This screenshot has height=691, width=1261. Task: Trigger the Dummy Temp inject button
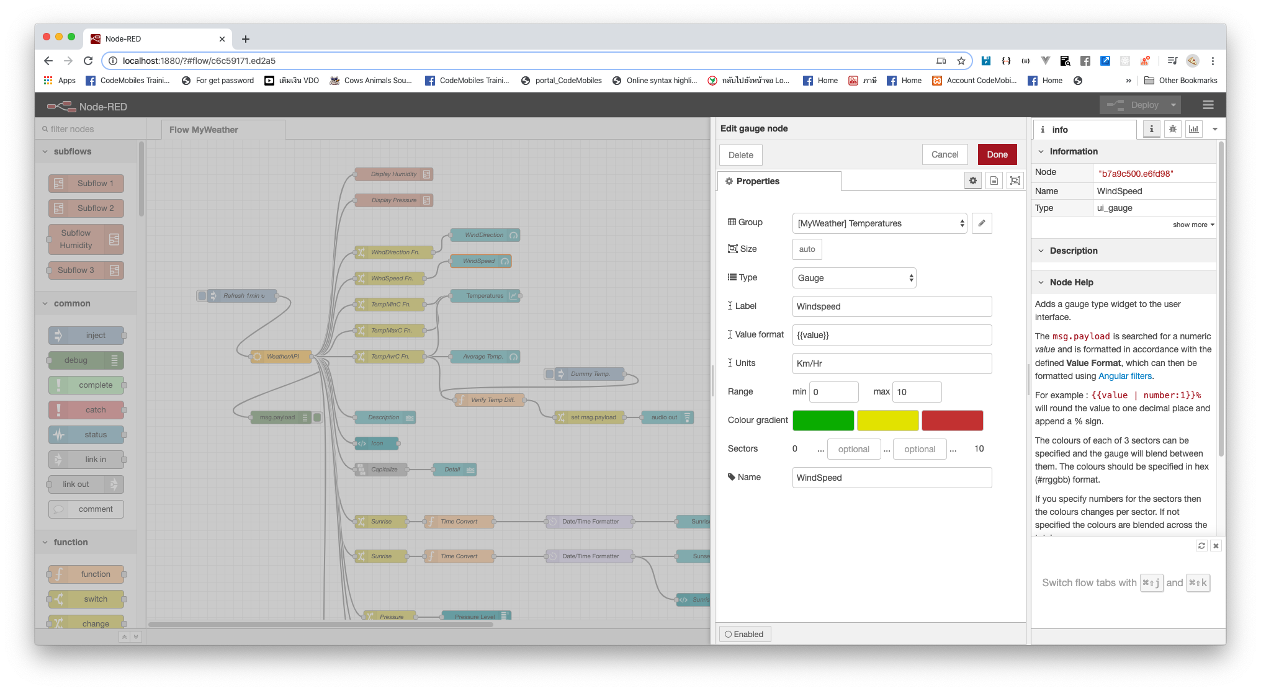[549, 374]
